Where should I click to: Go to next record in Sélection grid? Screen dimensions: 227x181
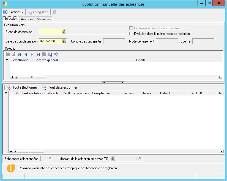[32, 54]
